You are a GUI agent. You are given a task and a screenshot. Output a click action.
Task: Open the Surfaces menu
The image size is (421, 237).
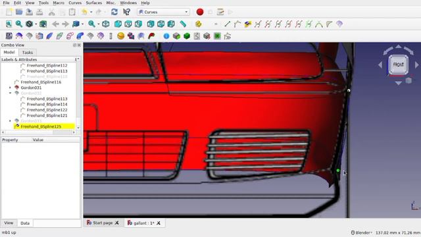[x=93, y=3]
